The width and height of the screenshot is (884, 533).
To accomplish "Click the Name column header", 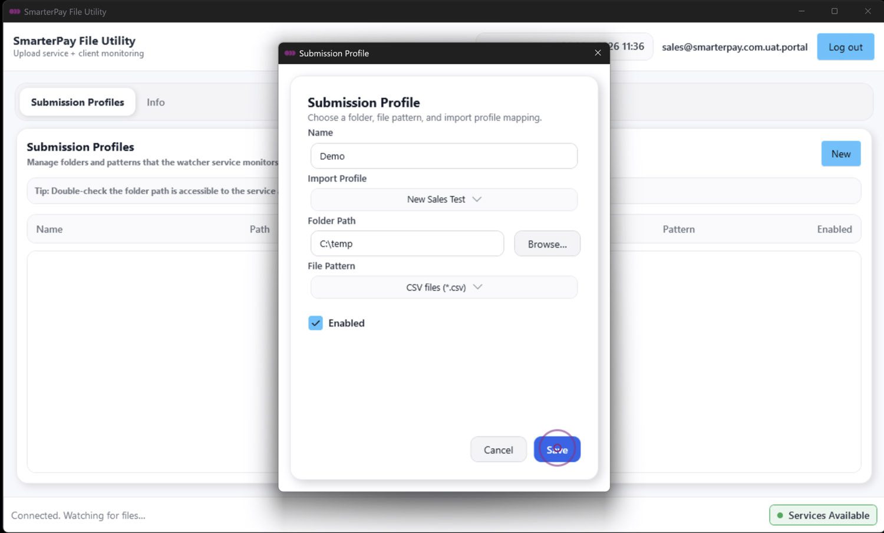I will pos(50,229).
